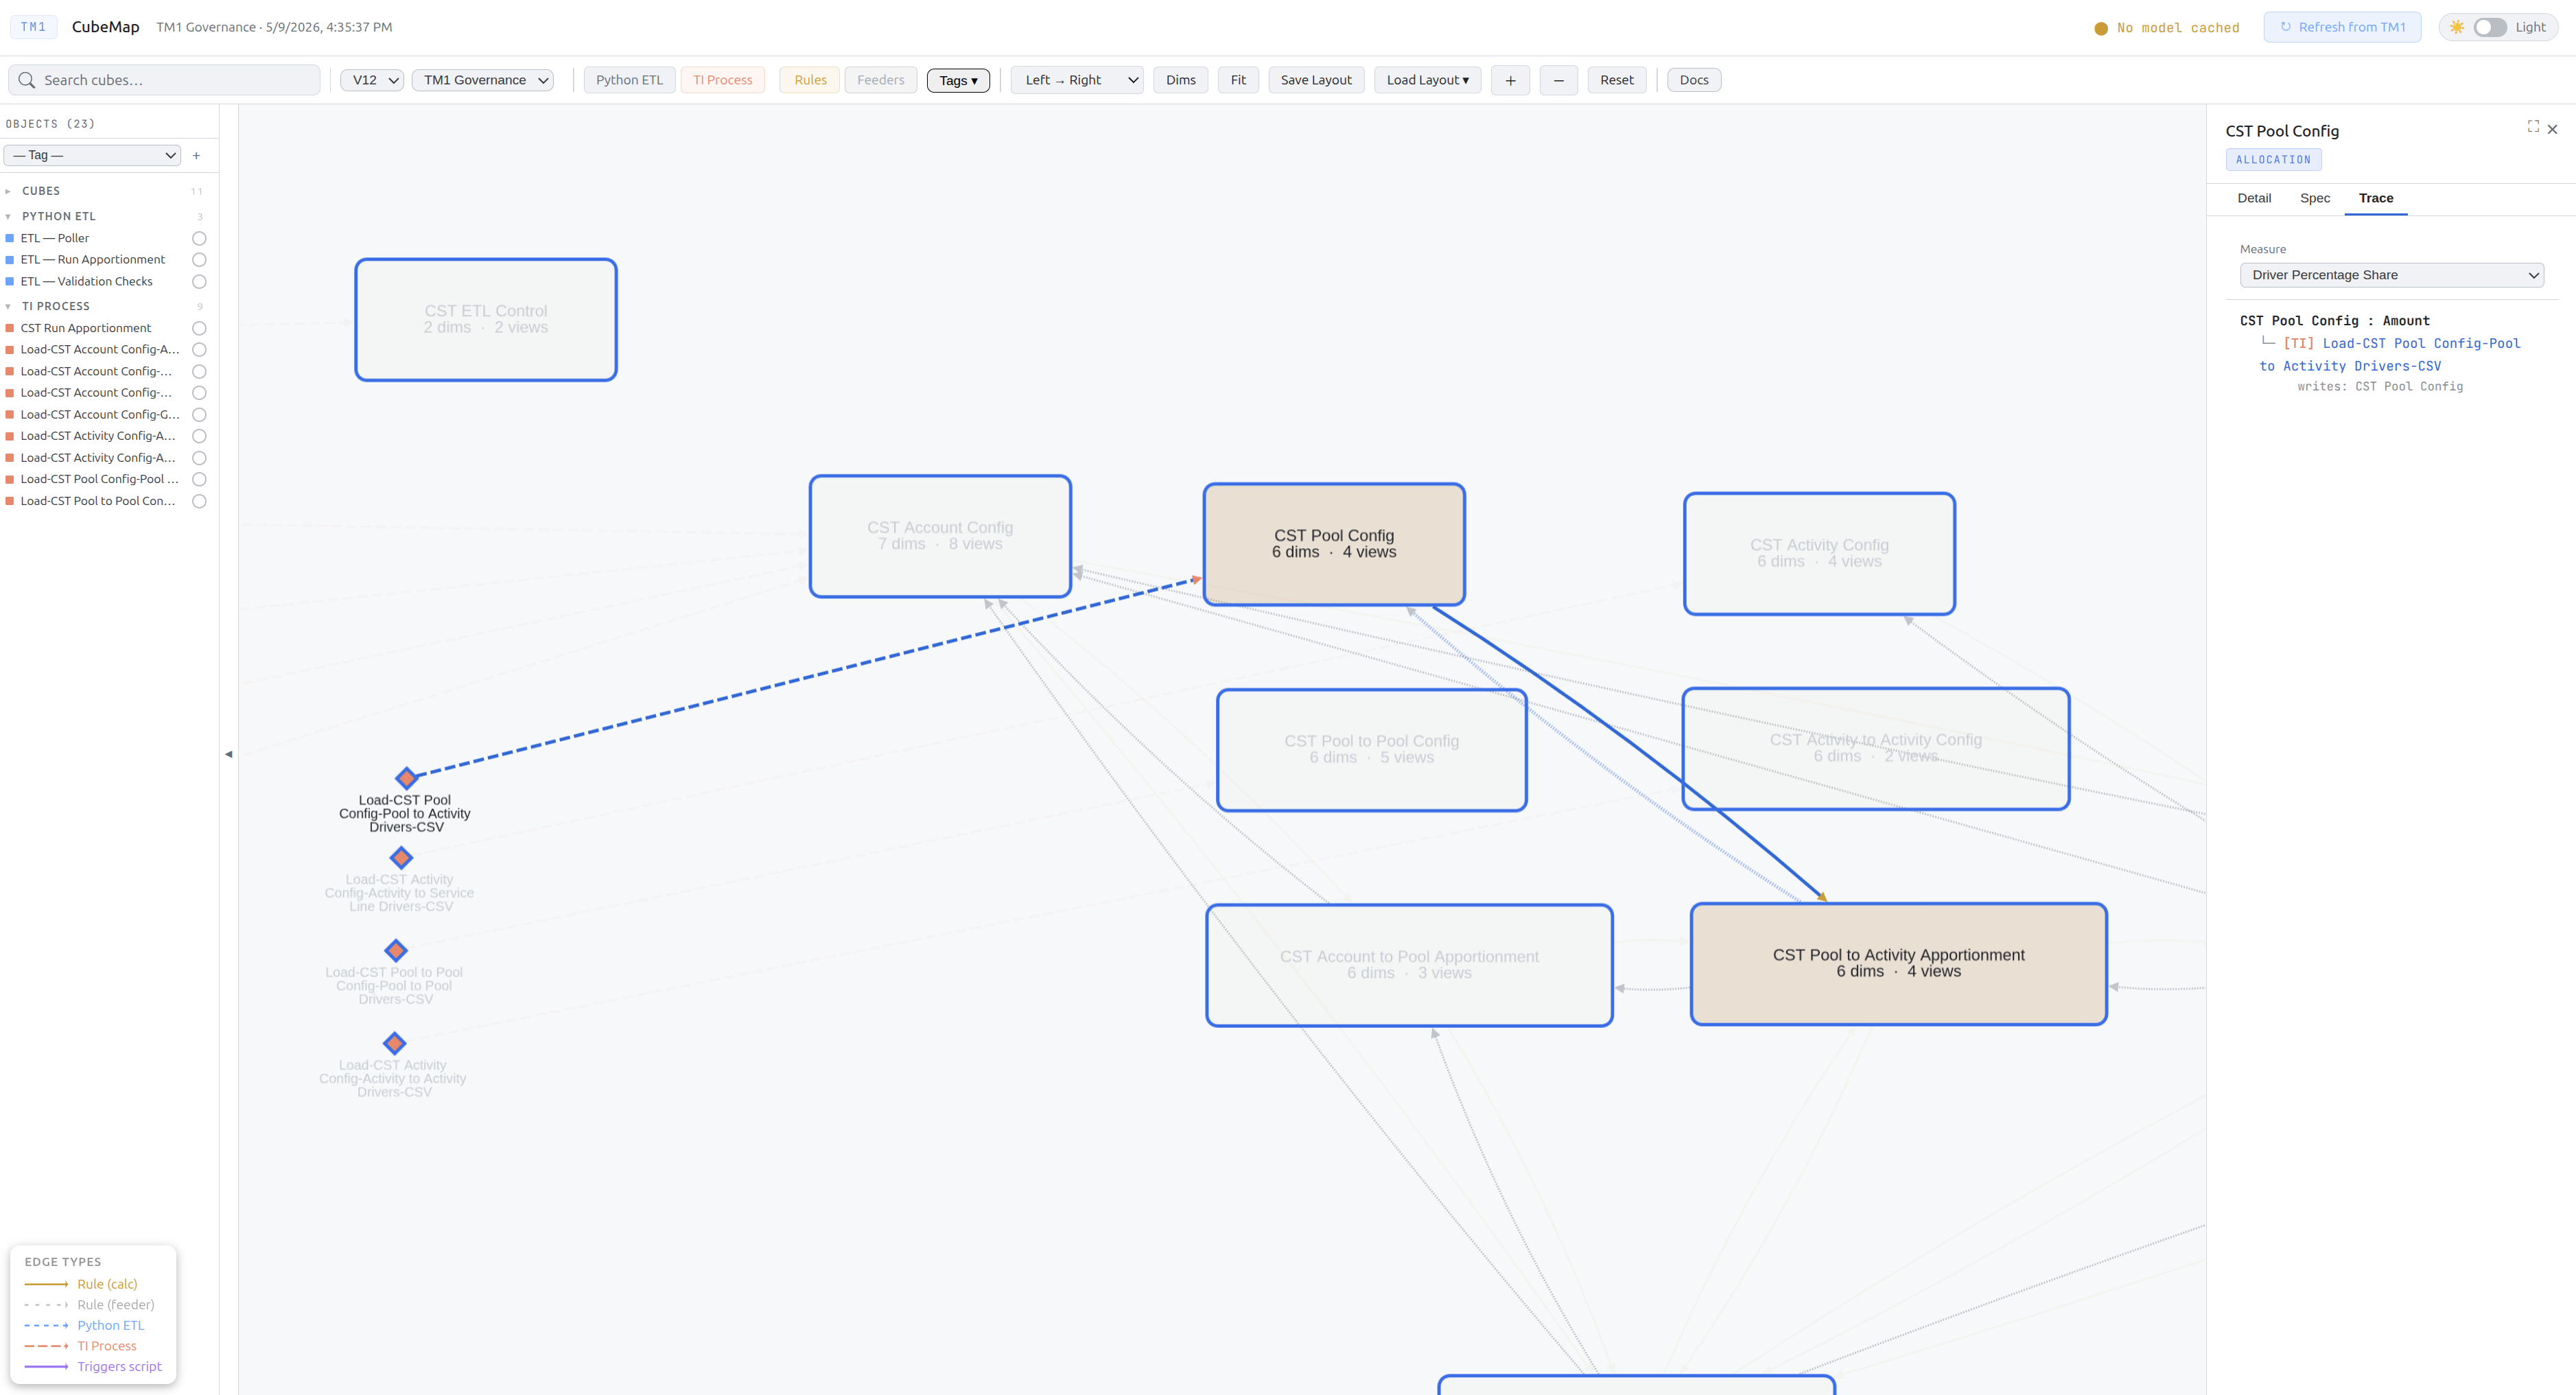
Task: Click the Save Layout button
Action: pos(1316,80)
